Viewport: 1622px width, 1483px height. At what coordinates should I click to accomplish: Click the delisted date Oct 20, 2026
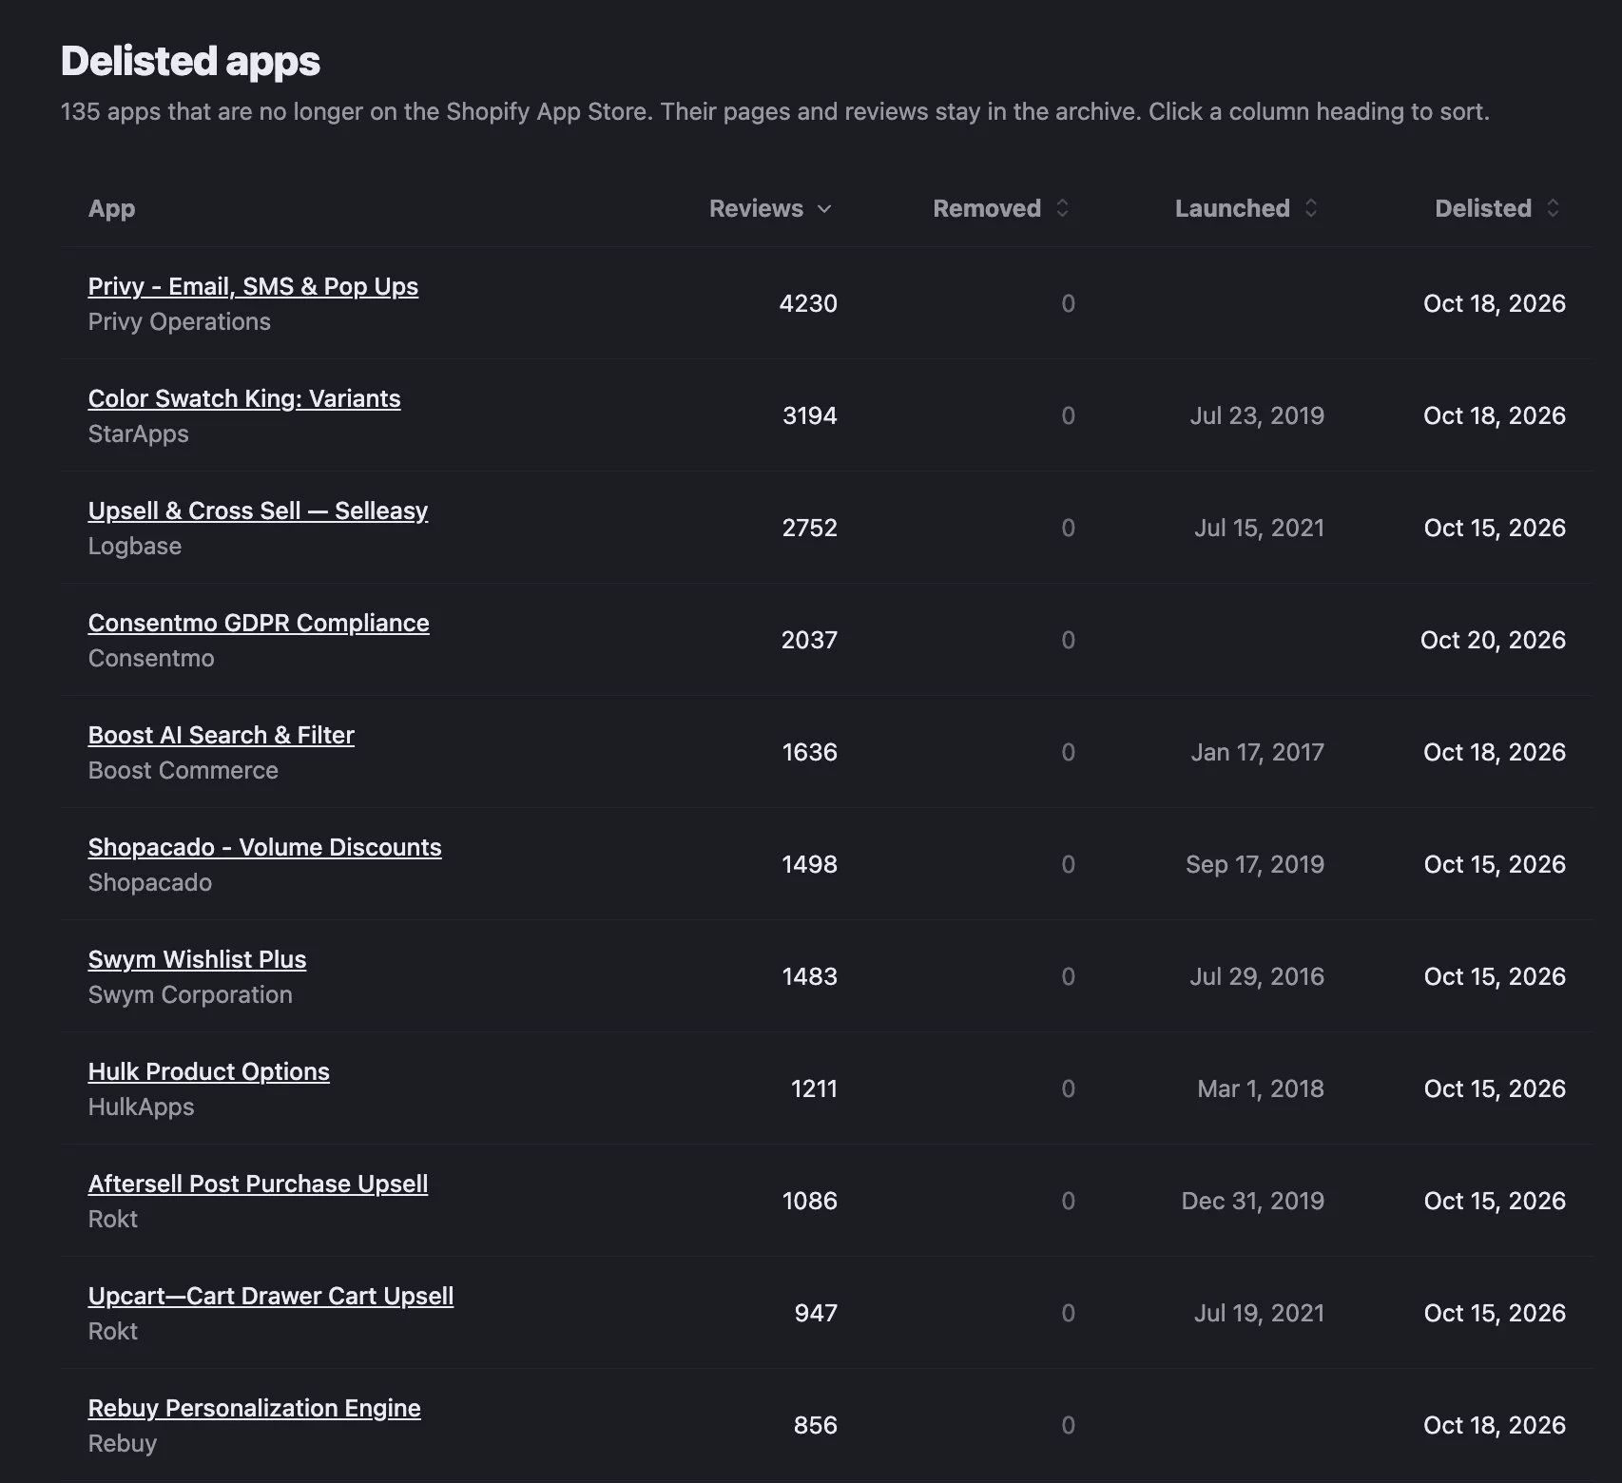point(1493,640)
